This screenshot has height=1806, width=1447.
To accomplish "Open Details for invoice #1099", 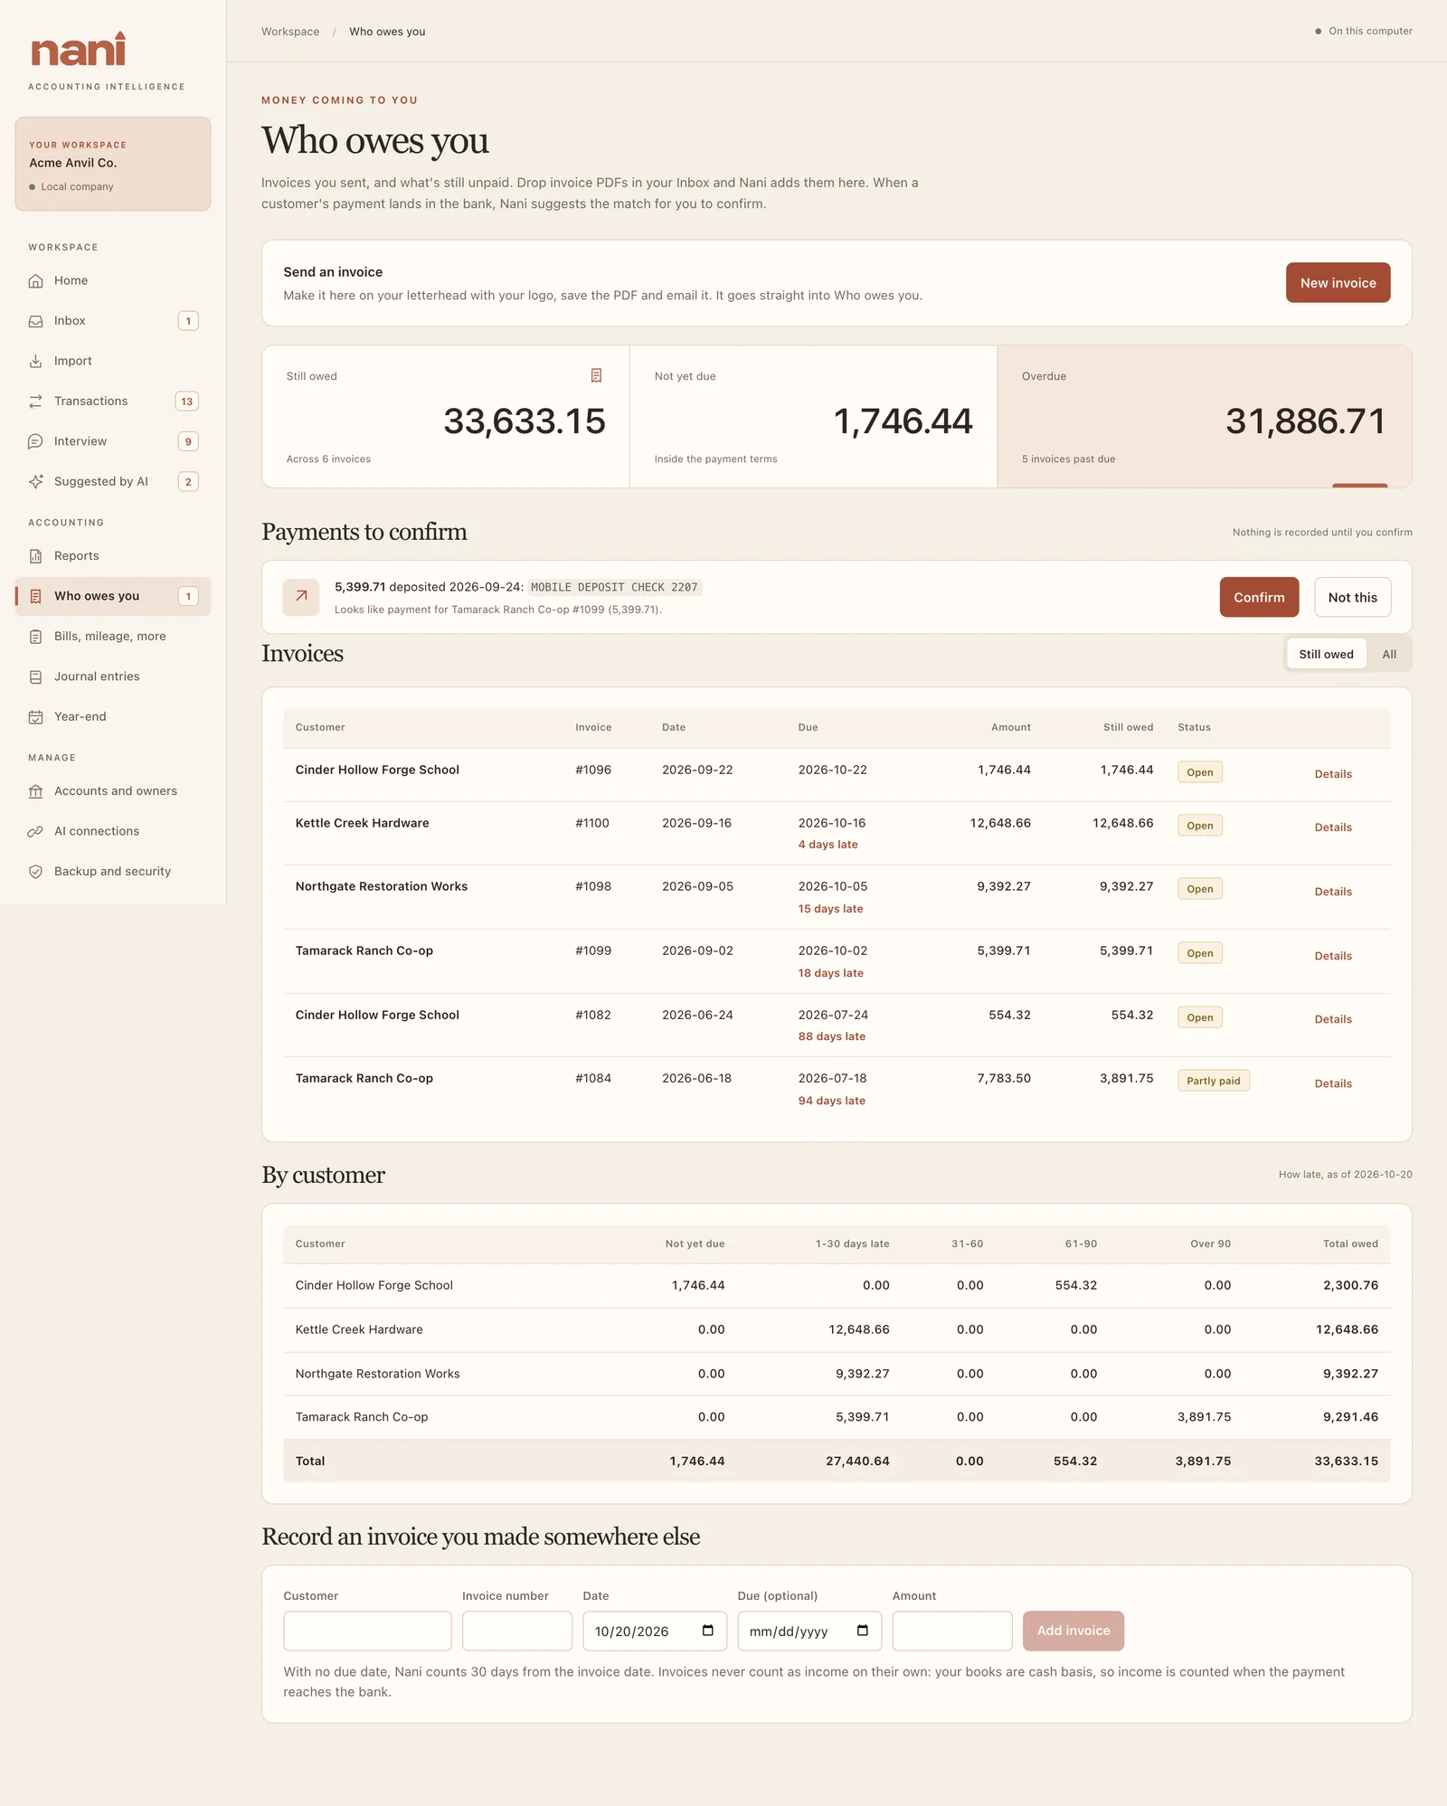I will pos(1333,956).
